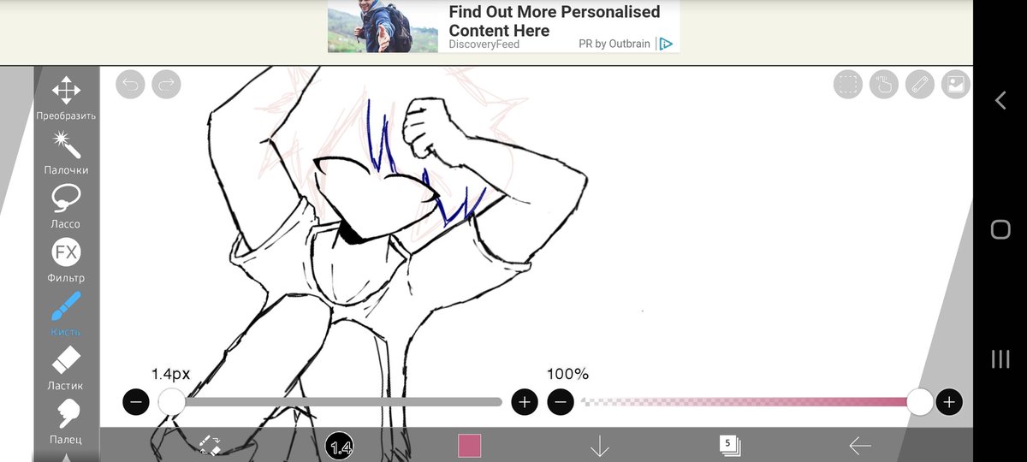
Task: Select the Lasso (Лассо) tool
Action: [66, 206]
